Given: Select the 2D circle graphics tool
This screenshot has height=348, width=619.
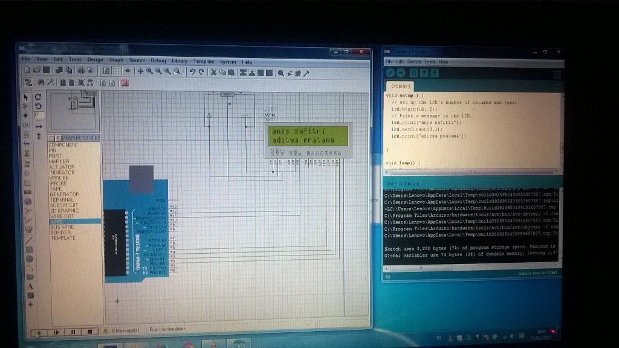Looking at the screenshot, I should 29,259.
